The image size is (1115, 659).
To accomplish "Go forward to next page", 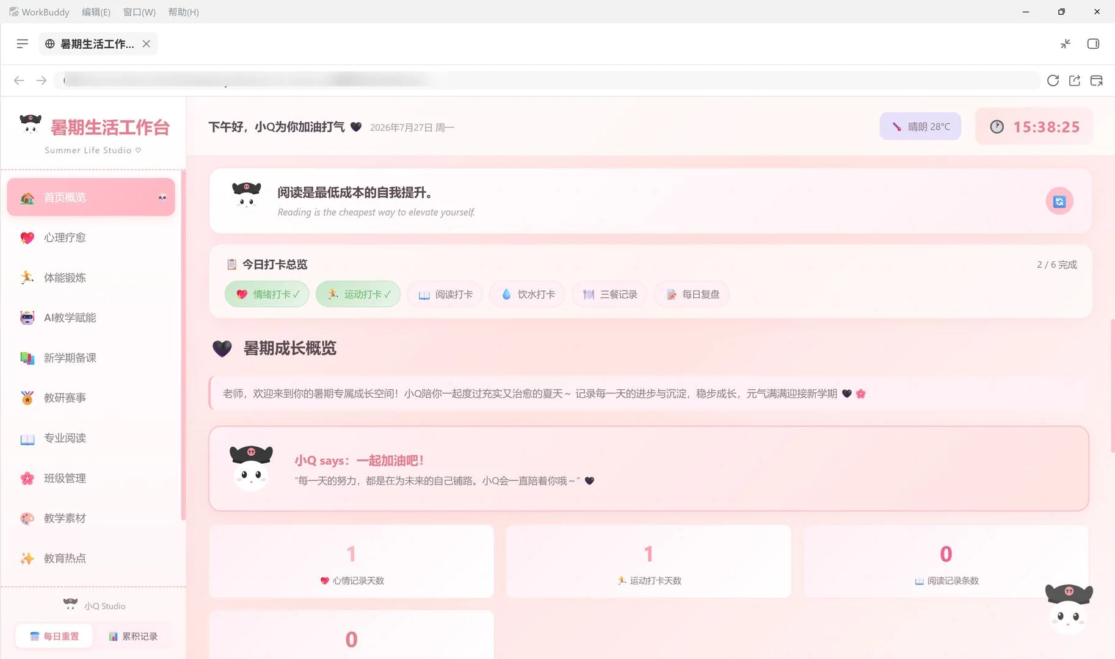I will pos(41,81).
